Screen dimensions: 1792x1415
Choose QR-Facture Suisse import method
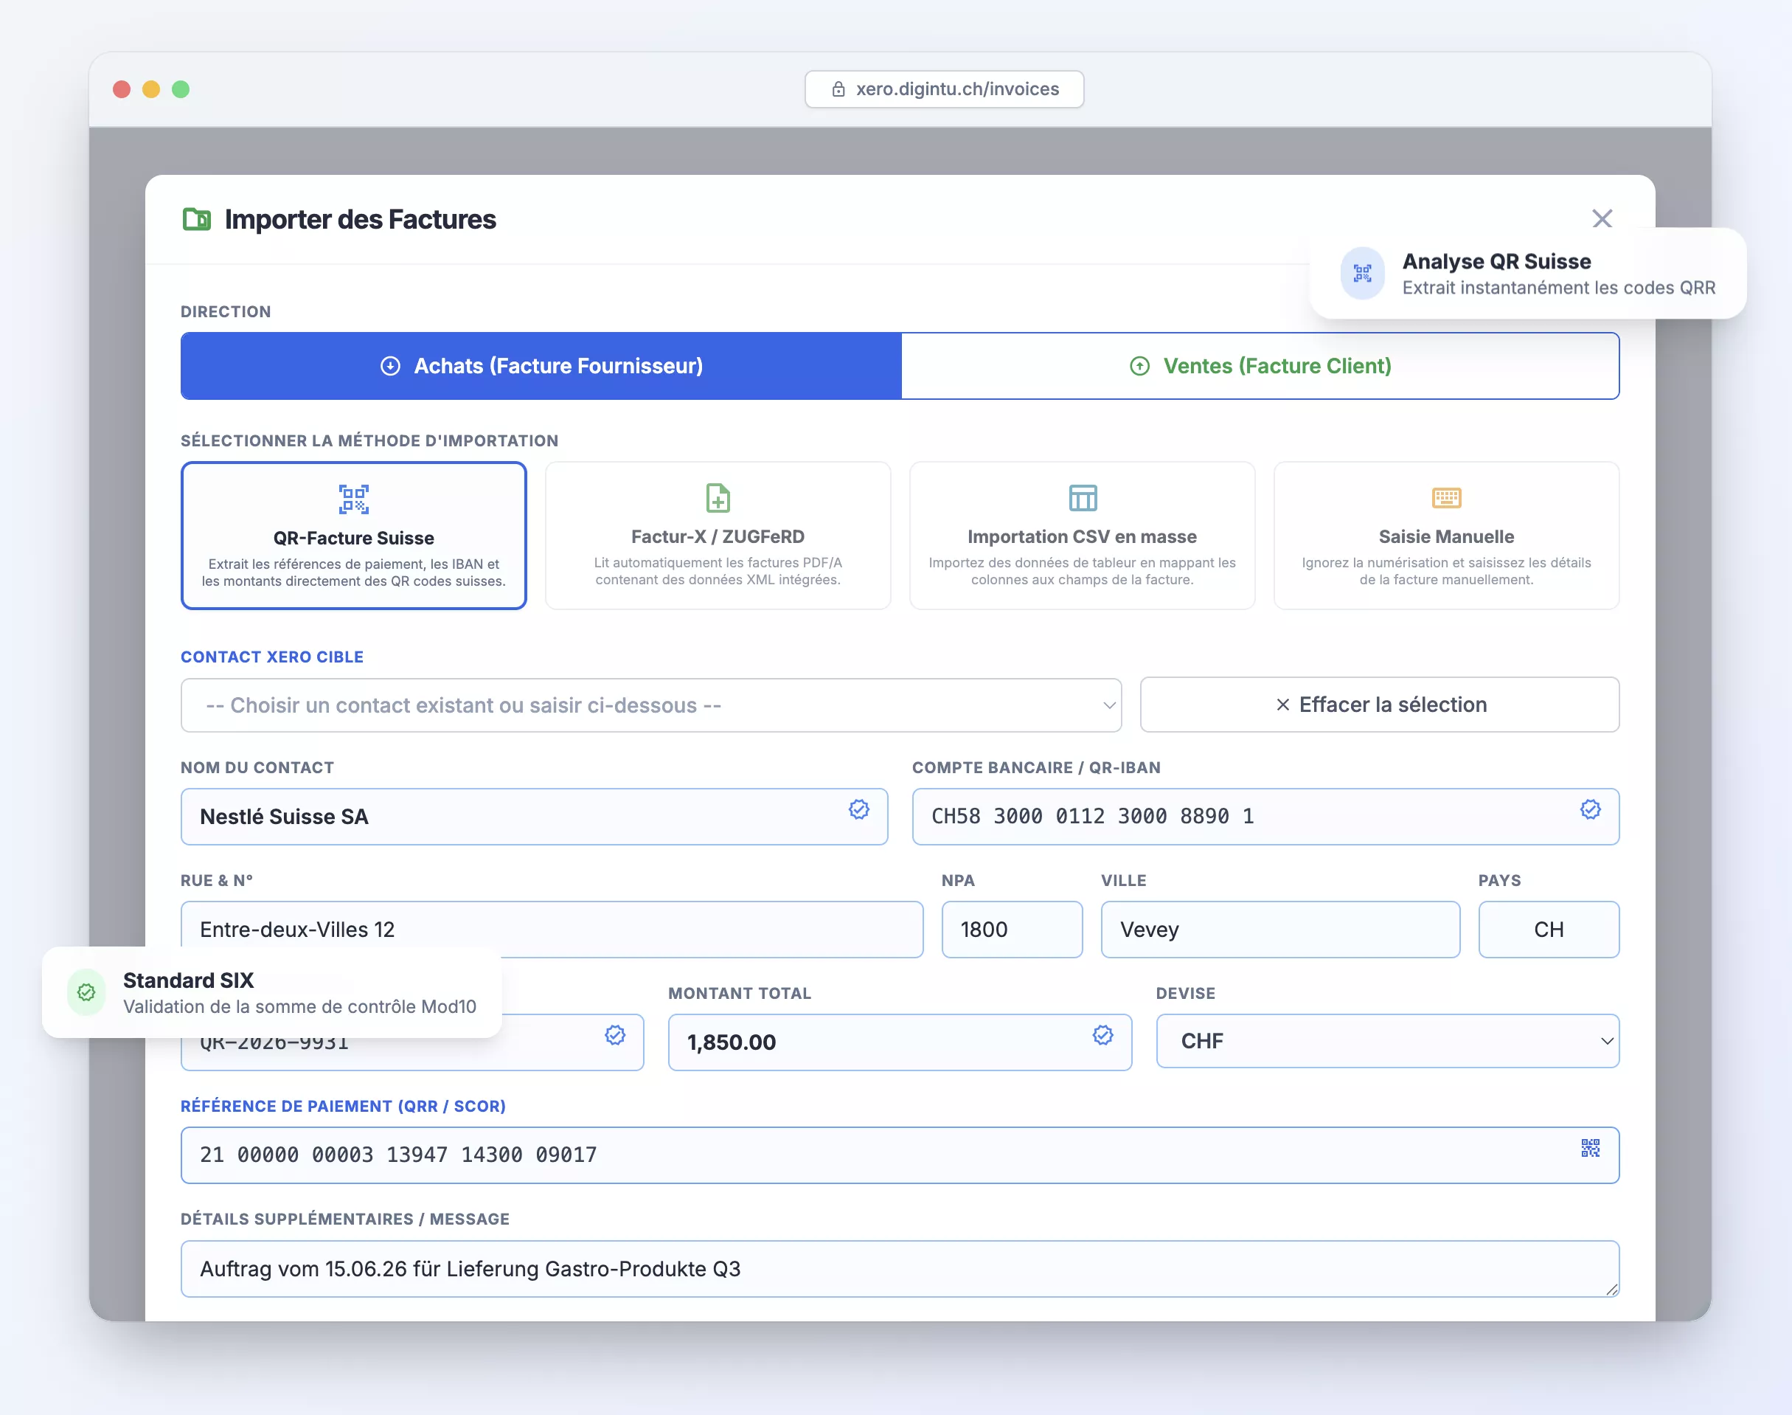coord(353,536)
